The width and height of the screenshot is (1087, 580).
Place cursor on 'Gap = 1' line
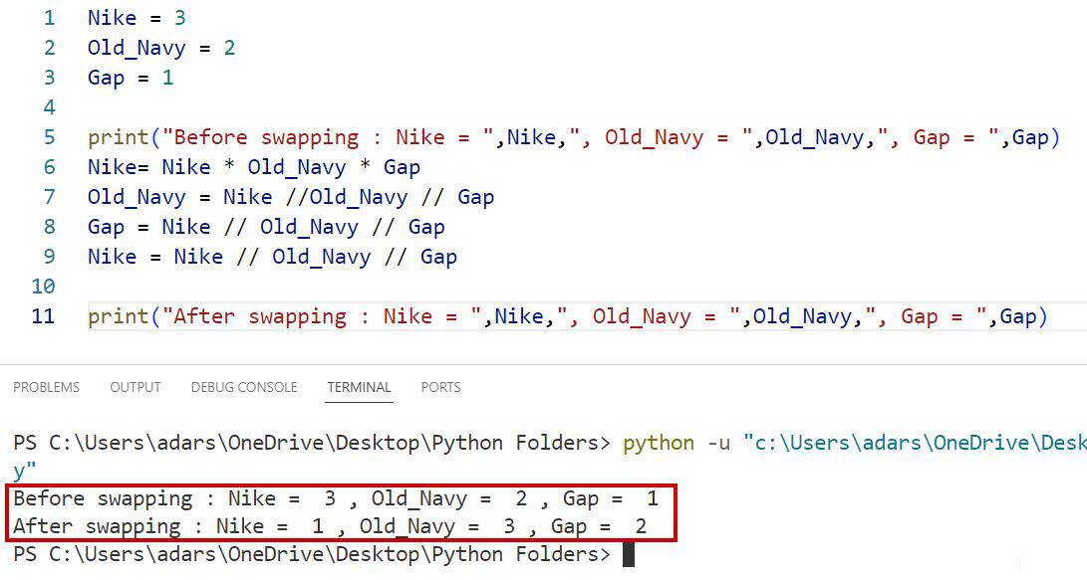pos(131,78)
